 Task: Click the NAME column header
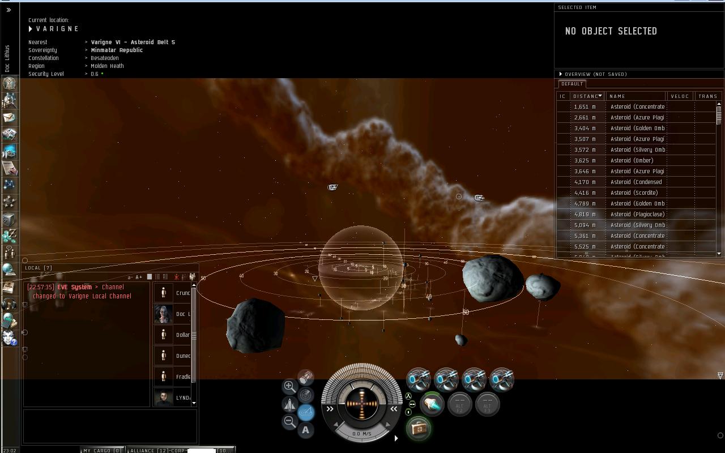636,96
